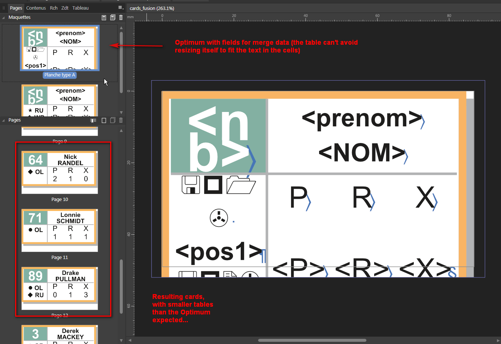501x344 pixels.
Task: Click the cards_fusion document tab
Action: point(152,8)
